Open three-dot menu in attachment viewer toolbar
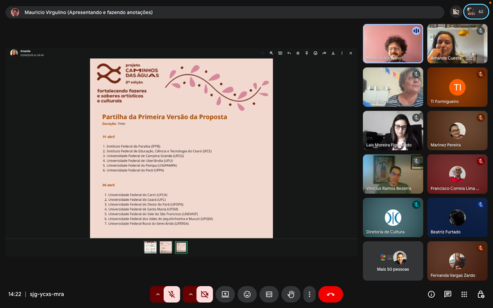The width and height of the screenshot is (493, 308). pos(342,53)
